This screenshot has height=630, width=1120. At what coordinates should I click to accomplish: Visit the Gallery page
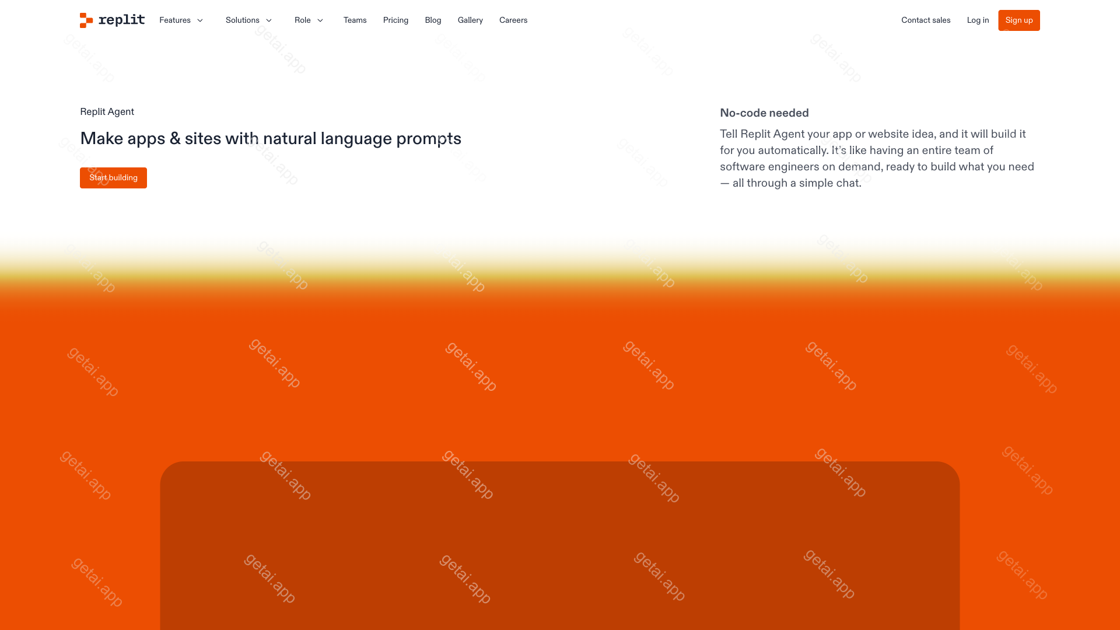470,20
